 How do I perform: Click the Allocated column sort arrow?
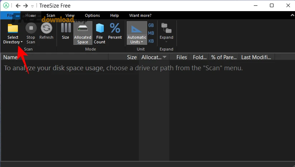pos(165,57)
